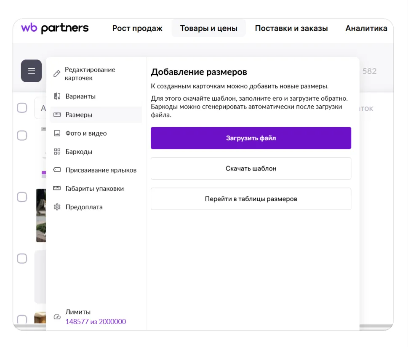
Task: Click the hamburger menu icon button
Action: click(x=31, y=71)
